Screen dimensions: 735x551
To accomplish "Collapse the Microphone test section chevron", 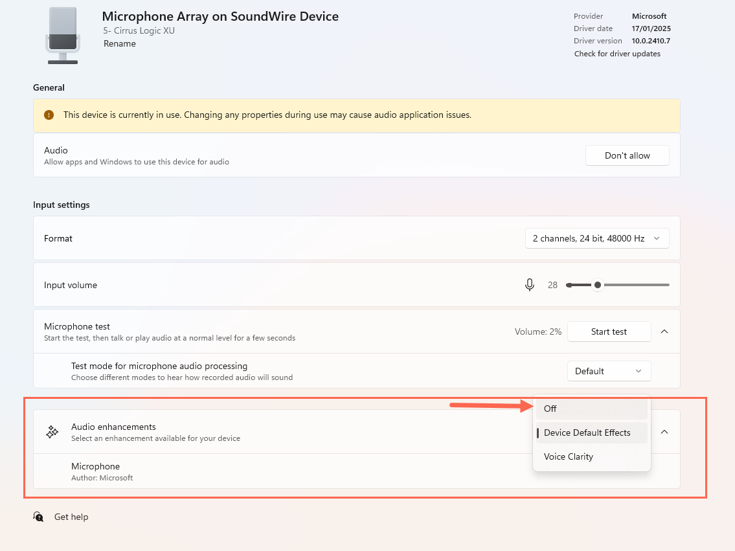I will pos(664,332).
